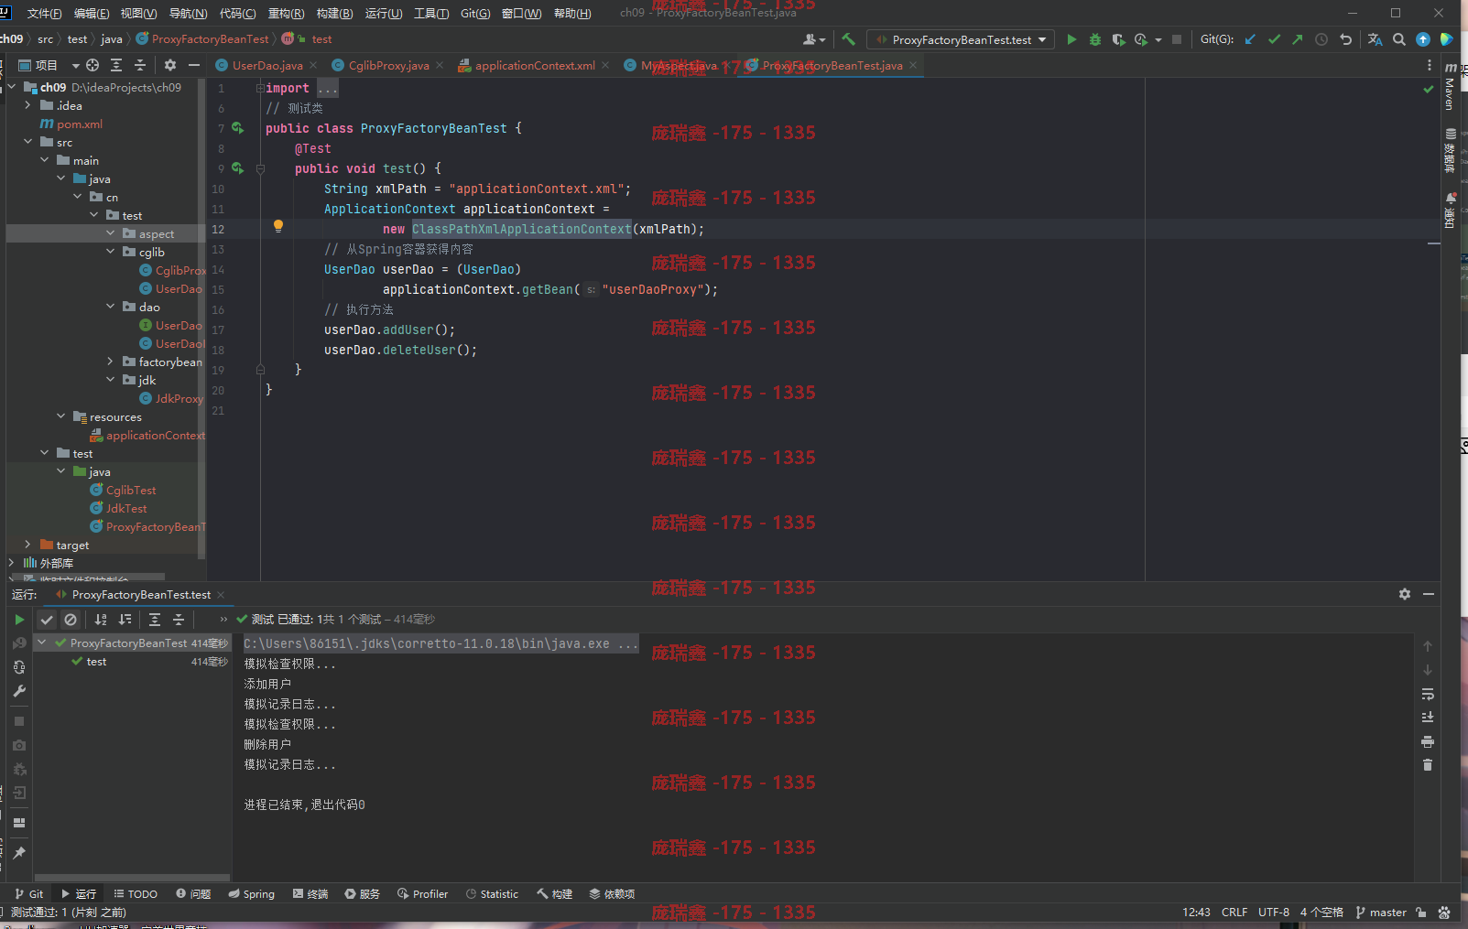Image resolution: width=1468 pixels, height=929 pixels.
Task: Open the Git(G) menu
Action: (x=475, y=14)
